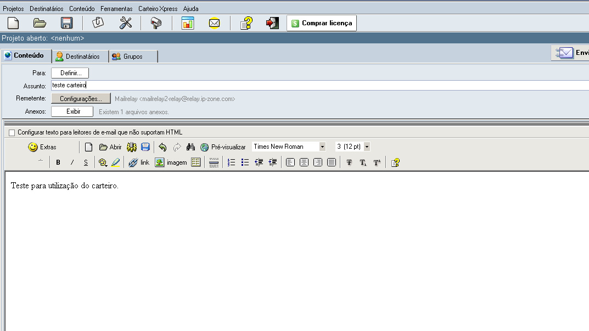
Task: Click the attachments paperclip icon in main toolbar
Action: click(98, 23)
